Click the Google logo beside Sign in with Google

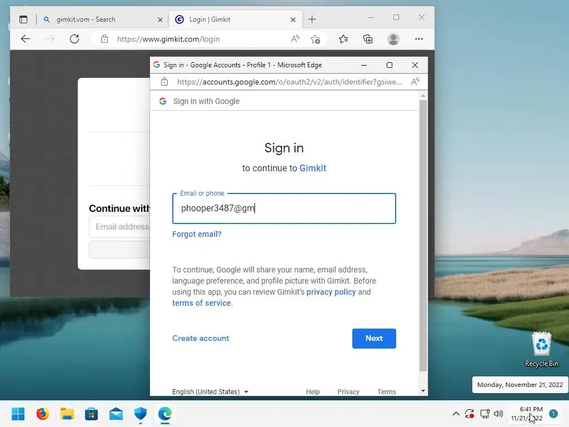point(163,101)
